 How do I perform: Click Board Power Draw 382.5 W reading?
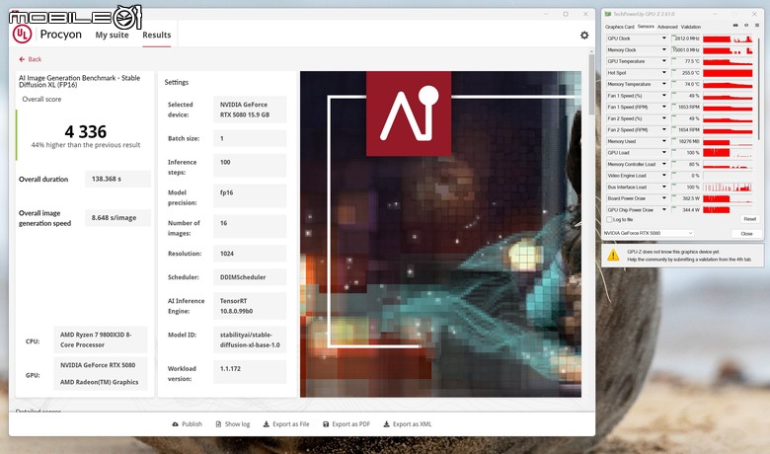(x=686, y=198)
